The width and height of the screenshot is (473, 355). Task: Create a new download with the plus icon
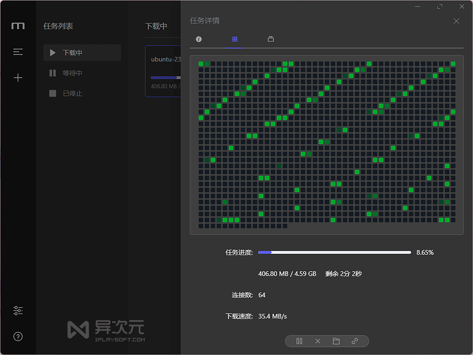click(18, 77)
